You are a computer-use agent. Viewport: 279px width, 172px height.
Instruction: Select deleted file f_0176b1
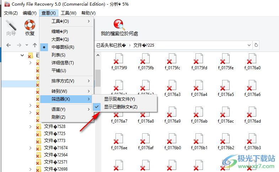199,141
